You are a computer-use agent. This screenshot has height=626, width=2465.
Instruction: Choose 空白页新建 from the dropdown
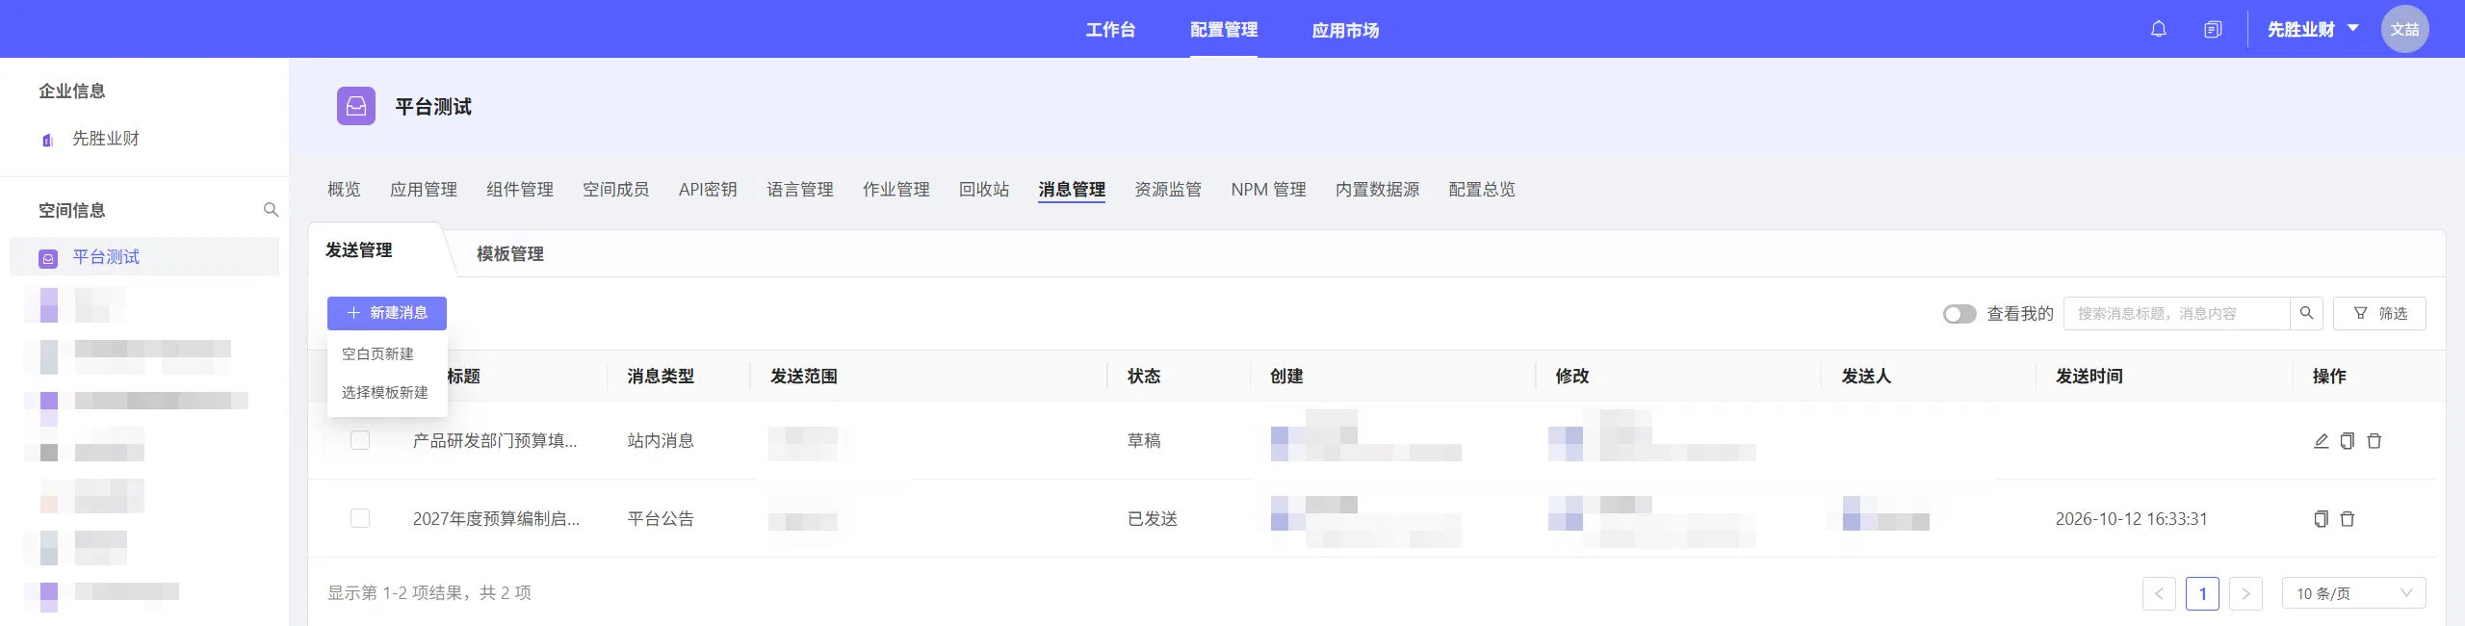387,354
